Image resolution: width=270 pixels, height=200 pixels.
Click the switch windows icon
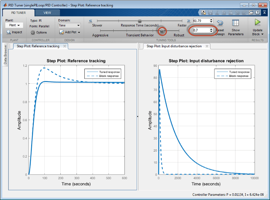coord(251,12)
